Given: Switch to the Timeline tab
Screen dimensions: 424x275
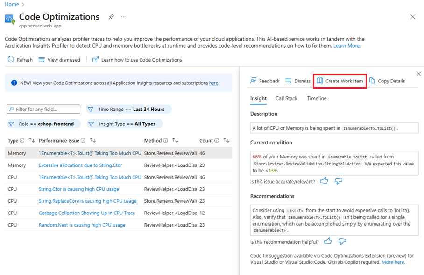Looking at the screenshot, I should (317, 98).
